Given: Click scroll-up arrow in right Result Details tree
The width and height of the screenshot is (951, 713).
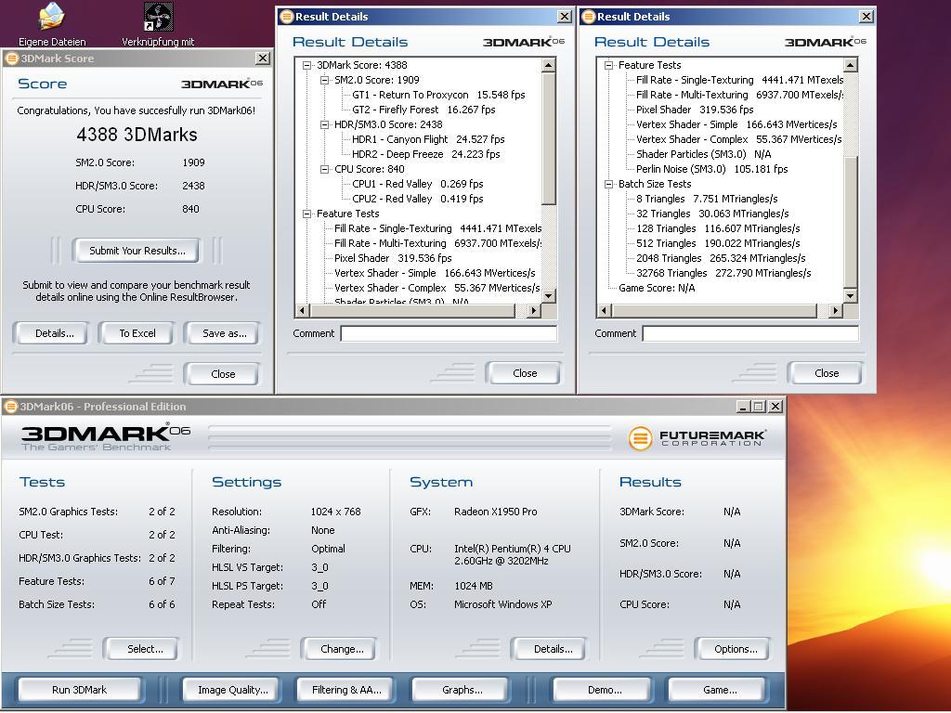Looking at the screenshot, I should (x=851, y=65).
